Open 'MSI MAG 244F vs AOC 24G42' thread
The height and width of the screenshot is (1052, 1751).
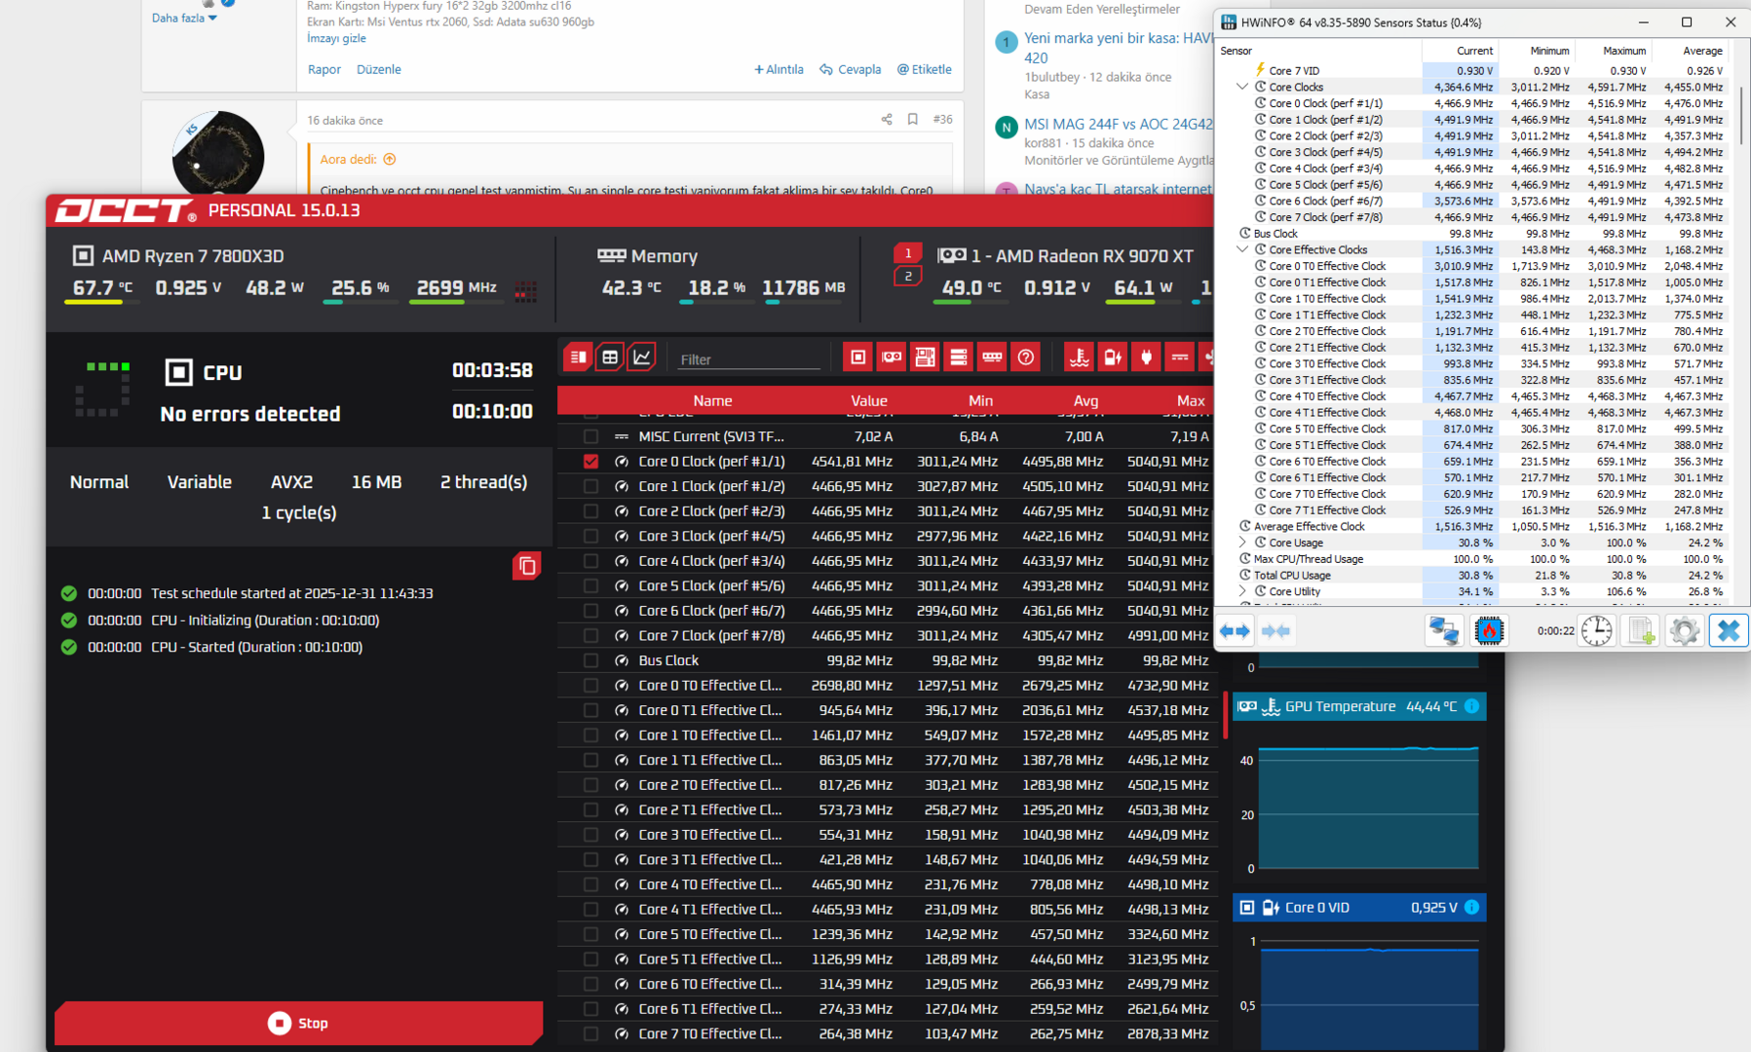point(1118,124)
